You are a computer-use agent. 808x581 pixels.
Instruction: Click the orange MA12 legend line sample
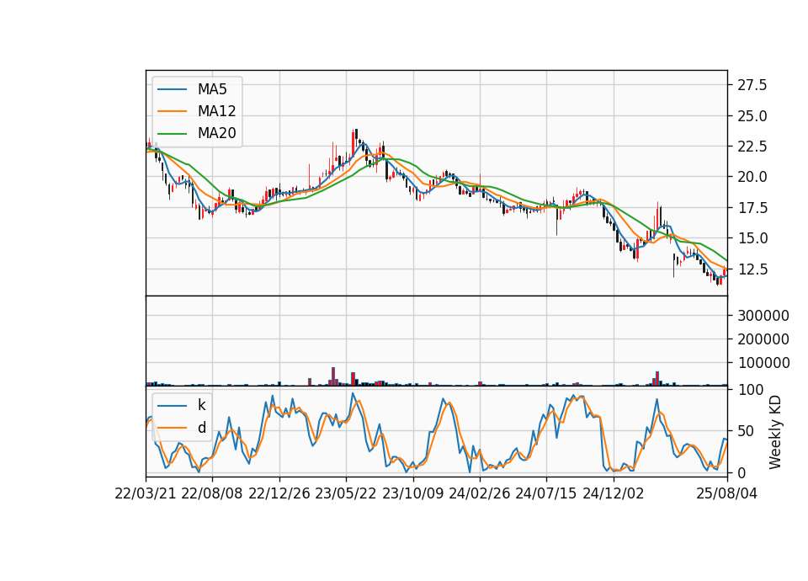point(172,111)
